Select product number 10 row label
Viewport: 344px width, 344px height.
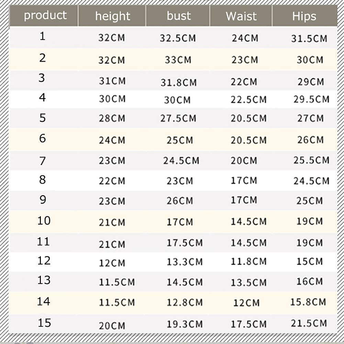click(x=44, y=221)
